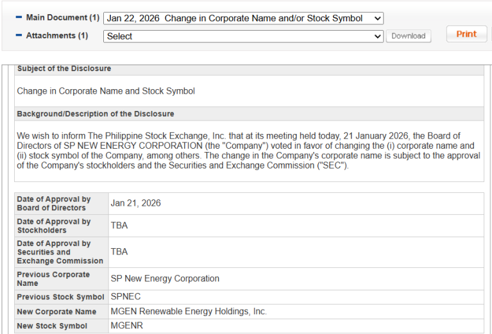Select the MGEN Renewable Energy Holdings, Inc. cell
This screenshot has width=492, height=334.
coord(189,312)
